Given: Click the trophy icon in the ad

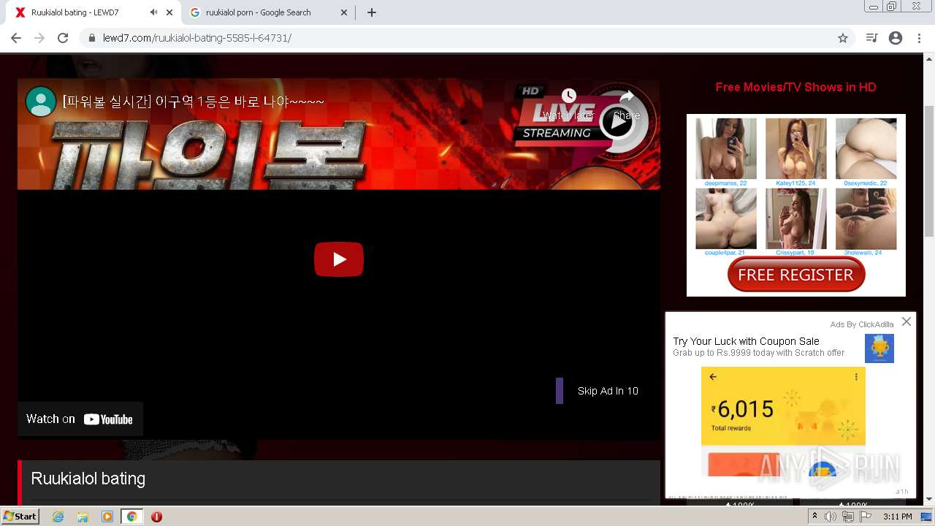Looking at the screenshot, I should click(x=879, y=348).
